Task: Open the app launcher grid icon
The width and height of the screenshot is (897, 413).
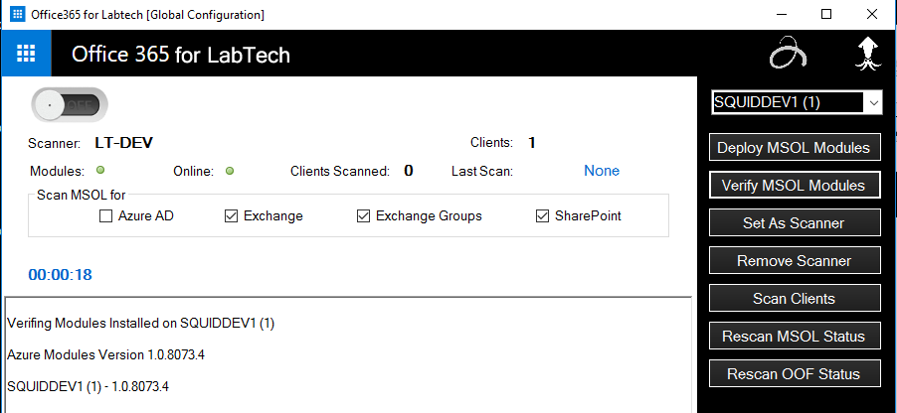Action: [x=26, y=54]
